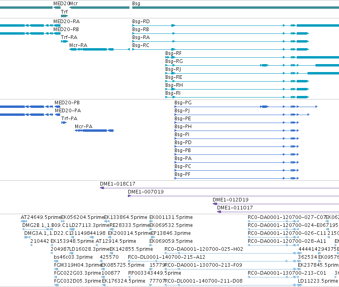Click the LD27113.3prime EST label
Screen dimensions: 339x287
click(x=90, y=225)
